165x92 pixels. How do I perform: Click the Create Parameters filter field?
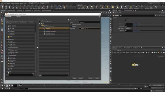pos(21,75)
